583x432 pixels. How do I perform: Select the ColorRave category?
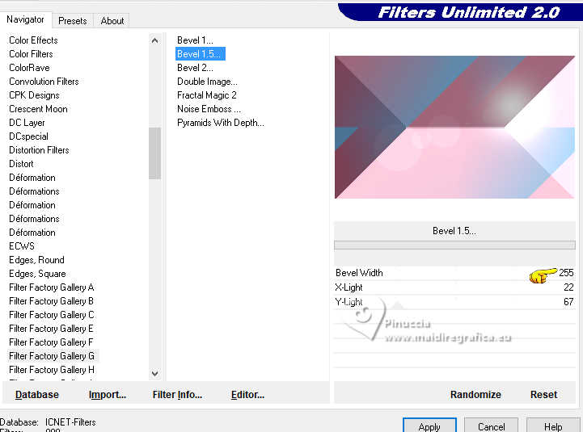(29, 68)
